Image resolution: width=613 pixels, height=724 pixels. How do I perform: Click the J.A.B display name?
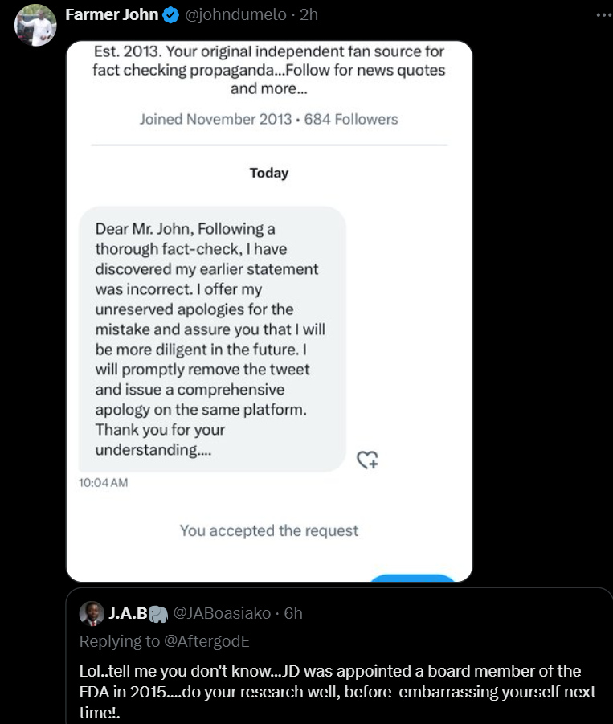pos(128,613)
